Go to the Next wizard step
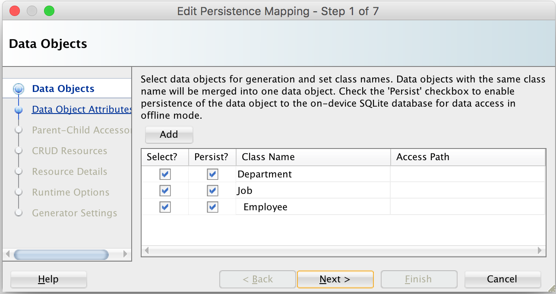 tap(335, 279)
